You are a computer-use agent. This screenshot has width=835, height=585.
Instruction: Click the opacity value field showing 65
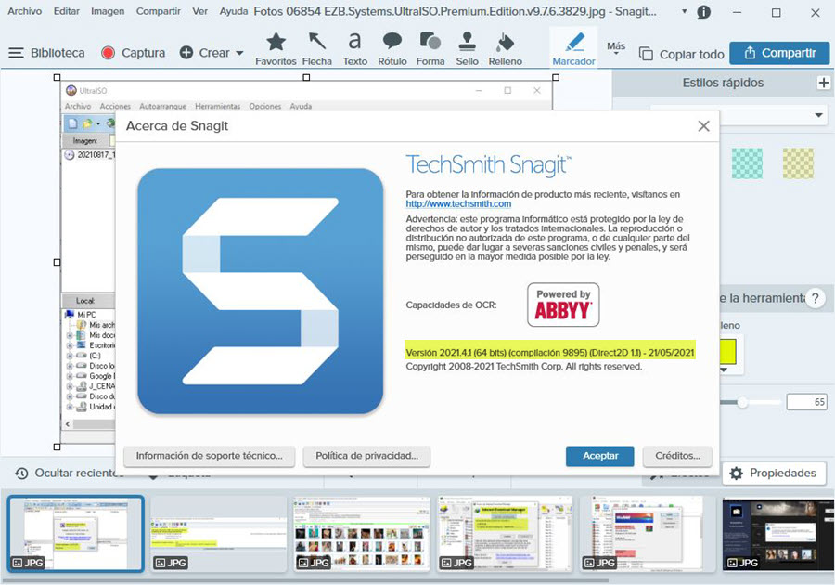(807, 402)
